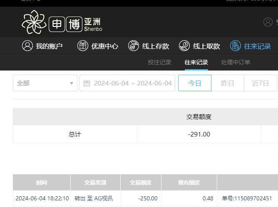Click the 交易额度 summary header

coord(199,117)
